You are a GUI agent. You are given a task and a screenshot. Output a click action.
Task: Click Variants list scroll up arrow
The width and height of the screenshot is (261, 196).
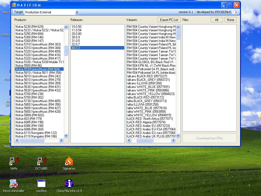point(178,27)
